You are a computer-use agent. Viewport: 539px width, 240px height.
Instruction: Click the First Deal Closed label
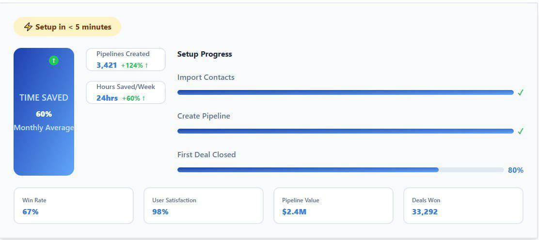coord(206,155)
